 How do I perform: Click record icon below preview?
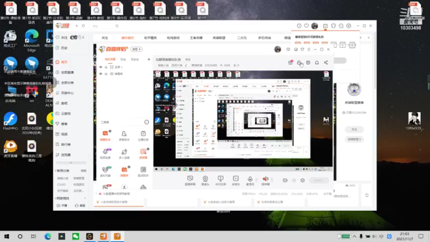285,180
